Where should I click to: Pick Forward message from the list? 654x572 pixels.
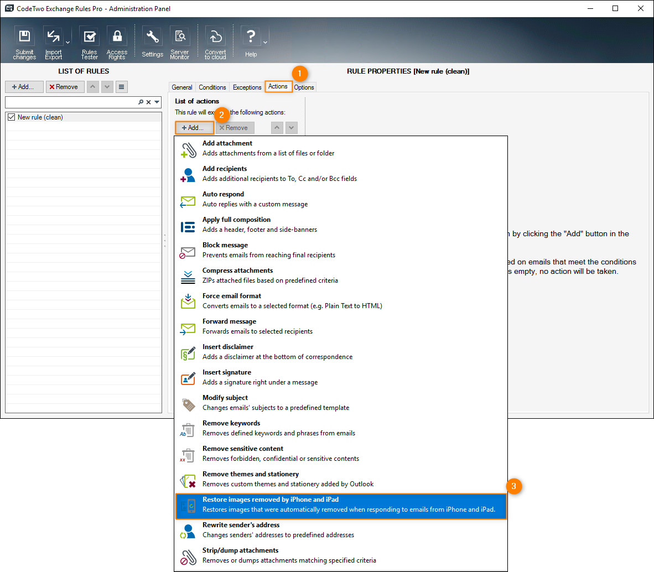[341, 326]
